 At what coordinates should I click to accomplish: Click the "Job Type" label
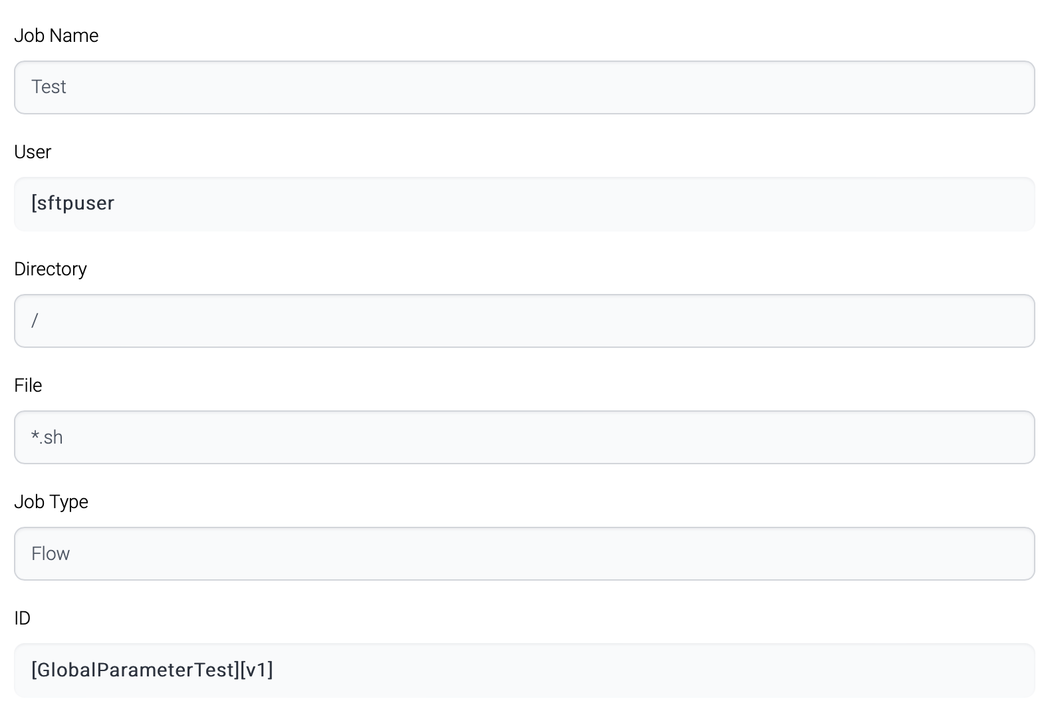click(51, 501)
